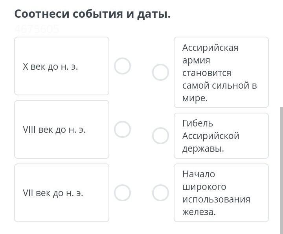Select the circle beside Начало широкого использования железа
Viewport: 283px width, 234px height.
(x=160, y=193)
